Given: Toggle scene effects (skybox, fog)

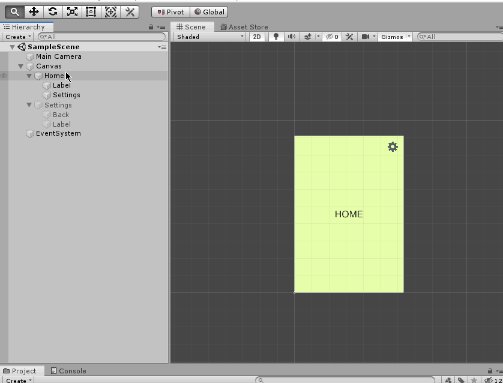Looking at the screenshot, I should coord(308,37).
